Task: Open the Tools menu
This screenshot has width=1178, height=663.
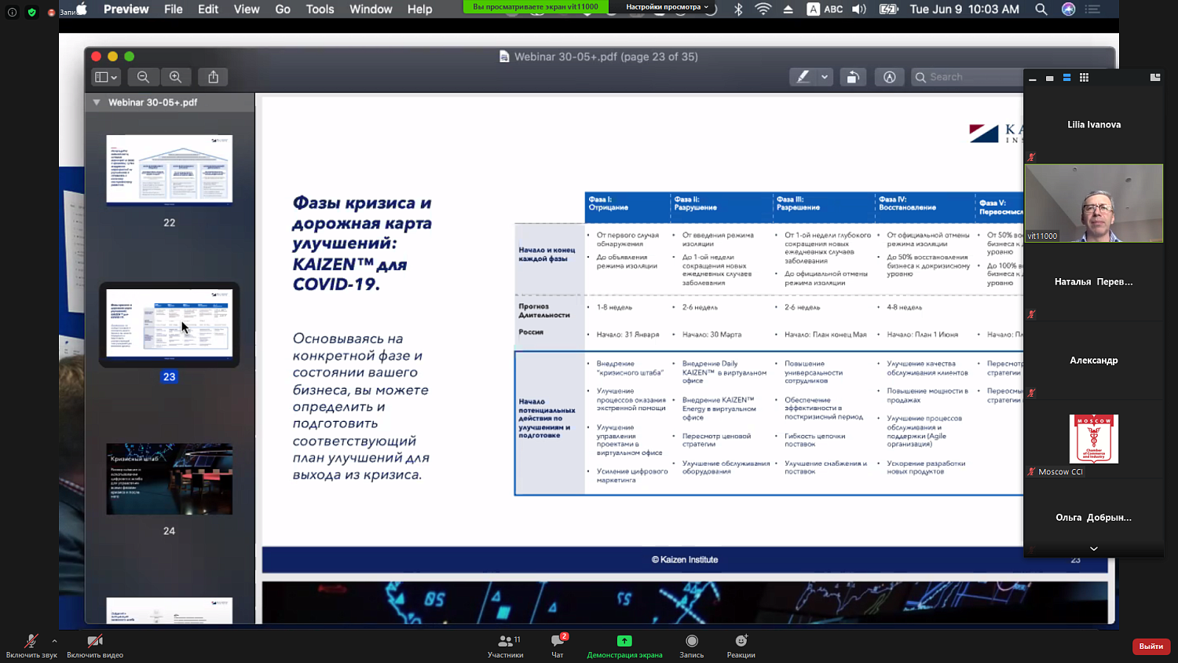Action: click(x=320, y=9)
